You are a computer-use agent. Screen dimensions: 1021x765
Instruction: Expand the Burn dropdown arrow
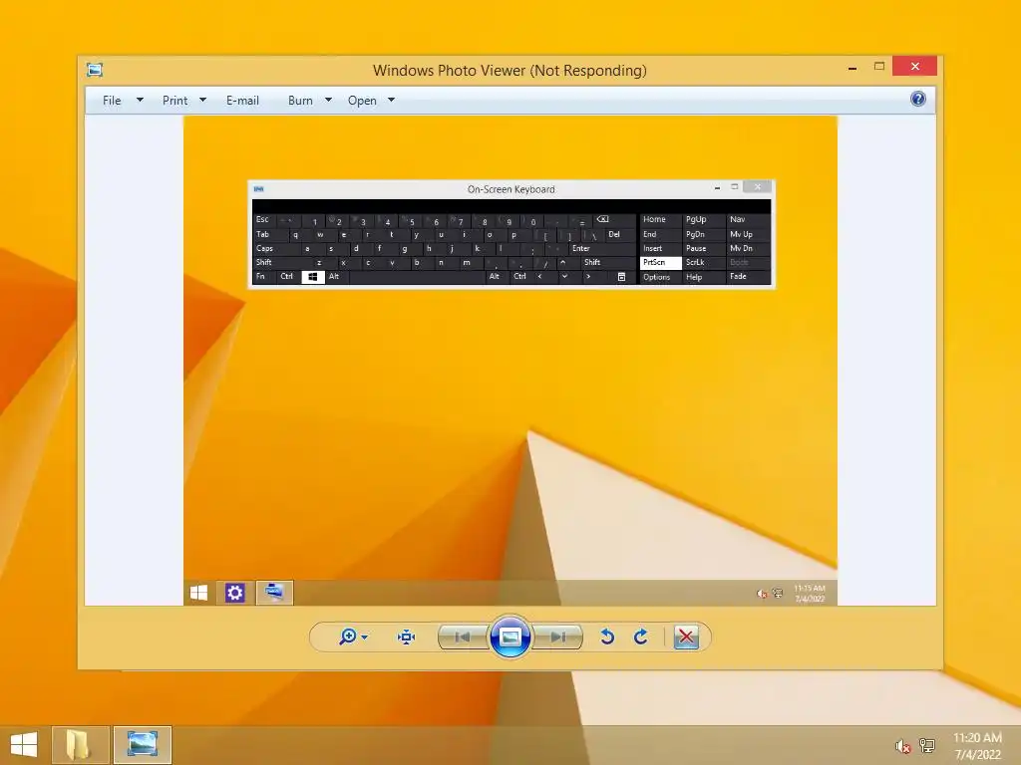click(x=328, y=101)
